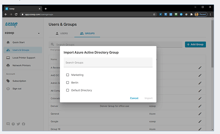Edit the AAD DC row pencil icon

200,75
